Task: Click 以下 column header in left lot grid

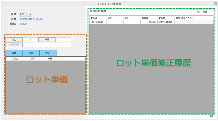Action: pos(38,59)
